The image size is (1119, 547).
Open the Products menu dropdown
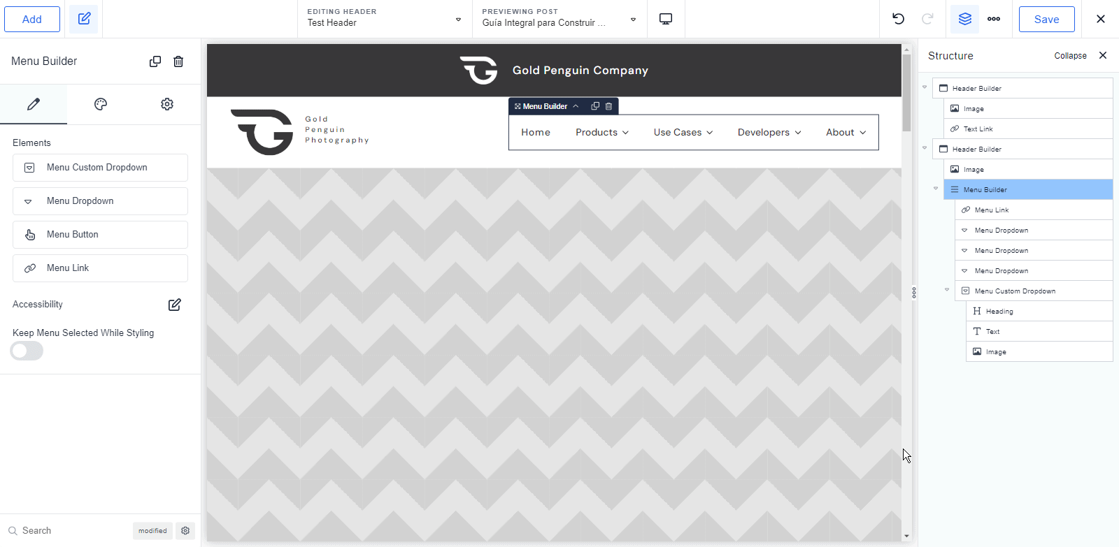pyautogui.click(x=602, y=133)
